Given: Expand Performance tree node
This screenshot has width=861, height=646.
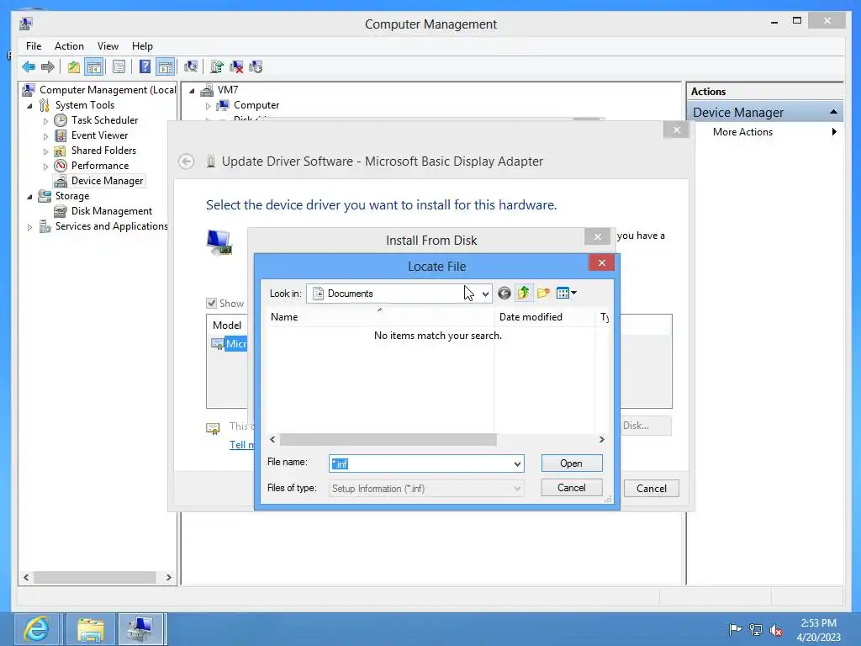Looking at the screenshot, I should pyautogui.click(x=45, y=166).
